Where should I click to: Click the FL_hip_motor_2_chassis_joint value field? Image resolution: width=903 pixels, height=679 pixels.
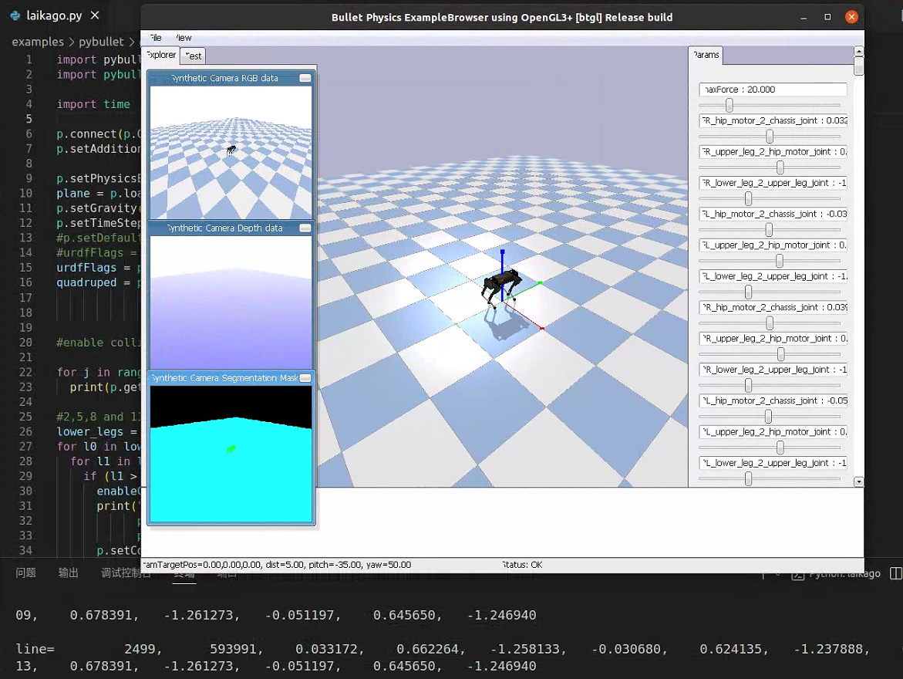[x=773, y=214]
